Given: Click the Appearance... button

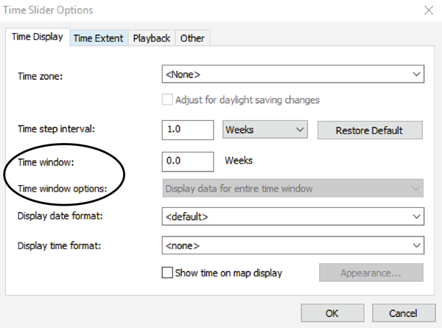Looking at the screenshot, I should point(371,273).
